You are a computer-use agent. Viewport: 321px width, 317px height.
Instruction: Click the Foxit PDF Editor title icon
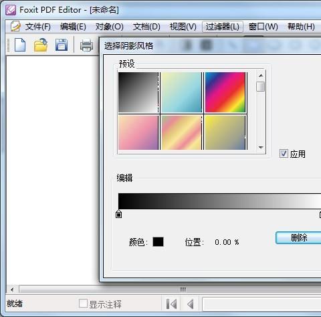point(11,10)
